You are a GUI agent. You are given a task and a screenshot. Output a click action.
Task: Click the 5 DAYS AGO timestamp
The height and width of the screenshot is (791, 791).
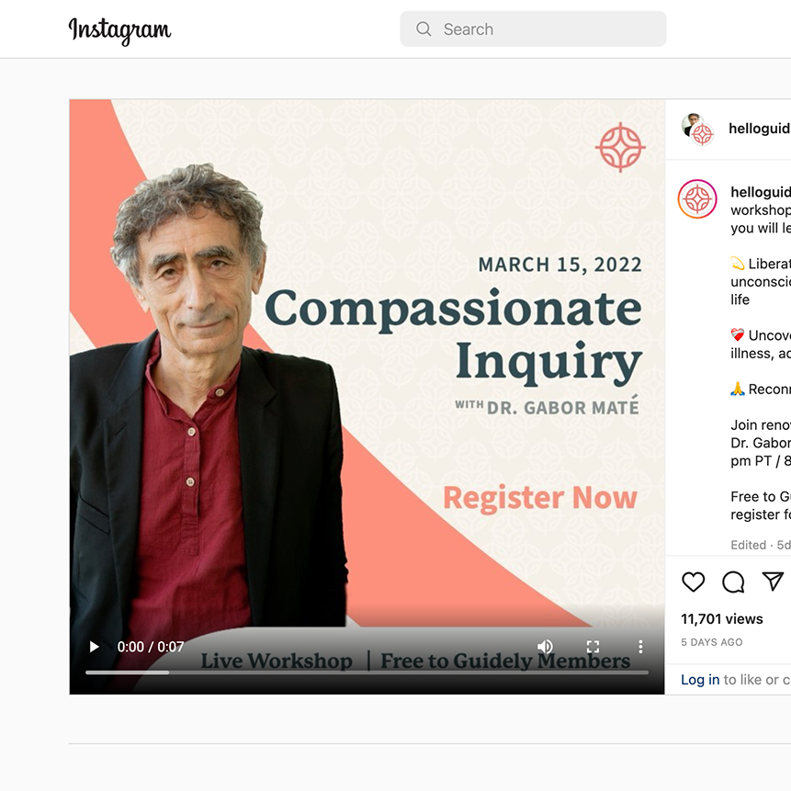pos(711,642)
